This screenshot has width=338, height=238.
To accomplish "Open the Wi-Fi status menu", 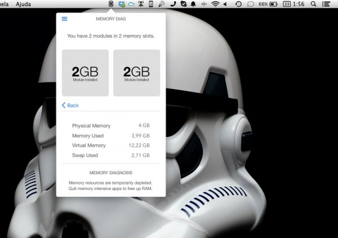I will pos(215,4).
